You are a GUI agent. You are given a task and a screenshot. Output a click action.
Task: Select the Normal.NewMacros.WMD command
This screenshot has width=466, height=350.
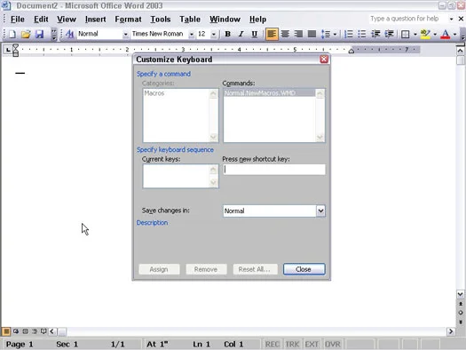pos(269,93)
